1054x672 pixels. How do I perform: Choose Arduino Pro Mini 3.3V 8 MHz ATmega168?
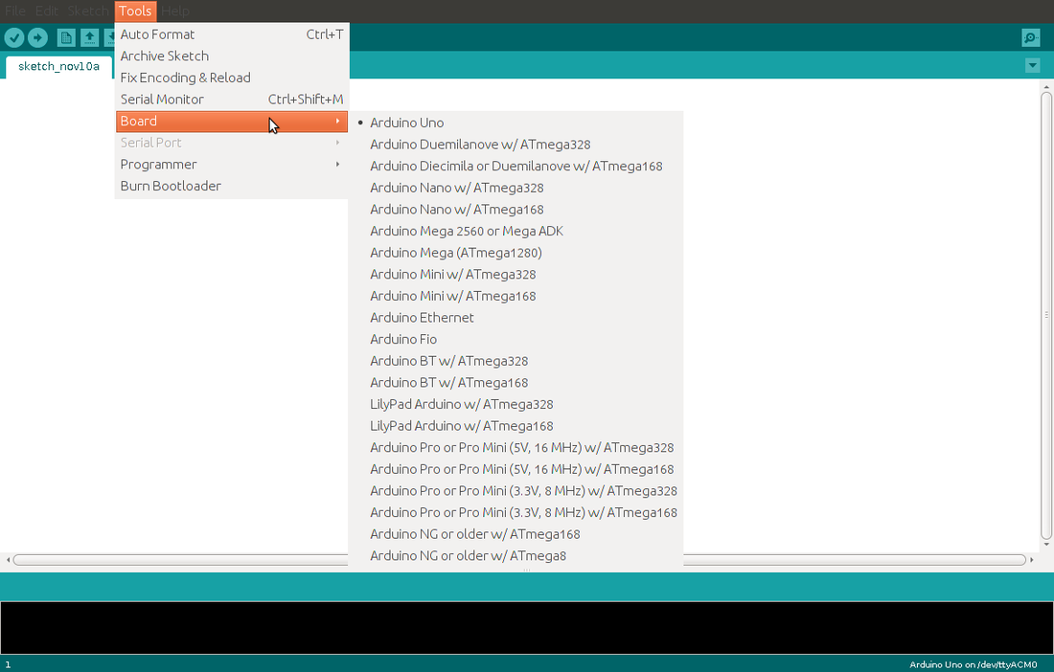point(516,512)
